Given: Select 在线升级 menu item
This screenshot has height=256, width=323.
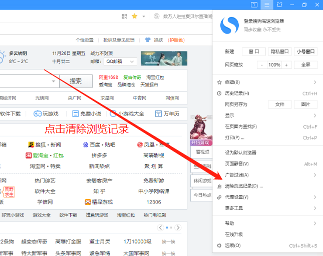Looking at the screenshot, I should coord(267,234).
